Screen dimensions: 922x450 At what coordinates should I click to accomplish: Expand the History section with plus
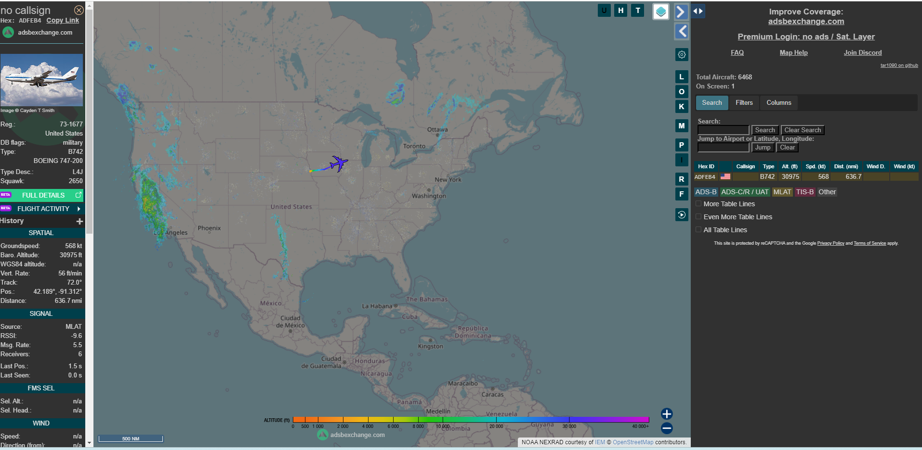tap(79, 221)
